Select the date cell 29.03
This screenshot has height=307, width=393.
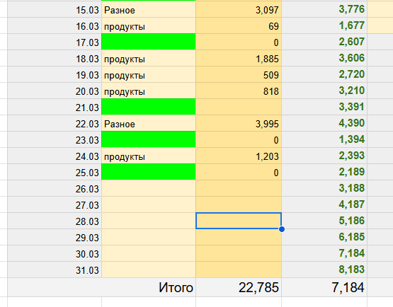pos(55,238)
